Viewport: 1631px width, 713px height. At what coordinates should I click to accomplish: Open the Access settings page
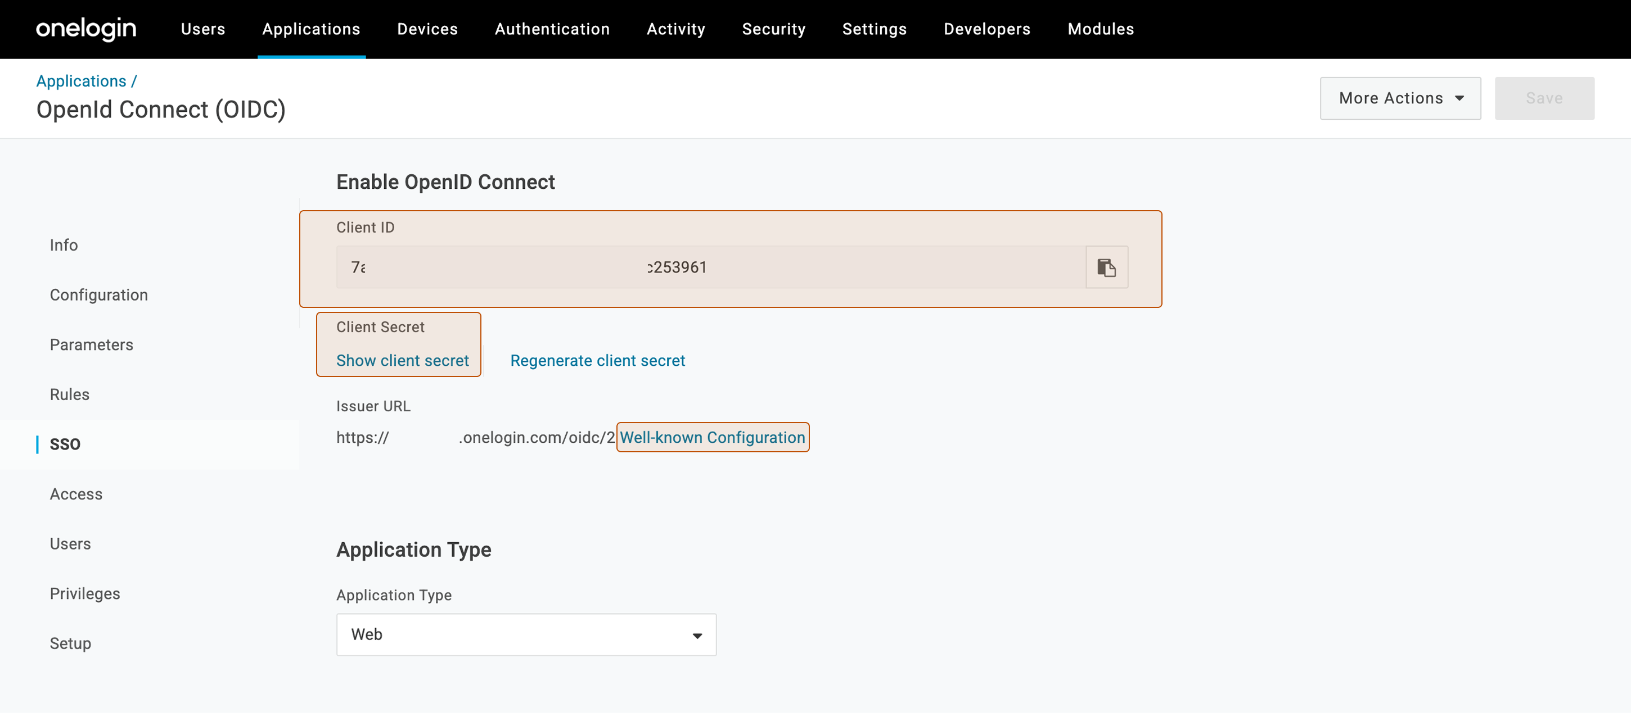click(76, 494)
